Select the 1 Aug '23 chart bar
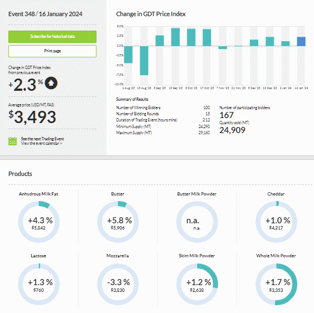 (128, 55)
